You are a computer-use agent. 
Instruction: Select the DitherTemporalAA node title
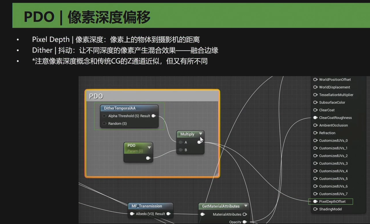(x=120, y=108)
